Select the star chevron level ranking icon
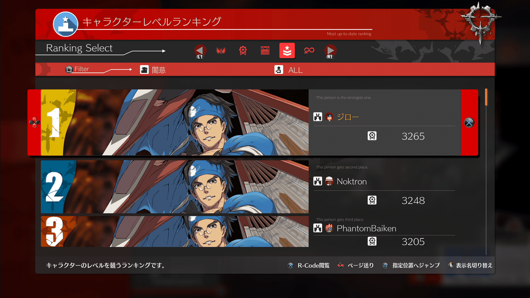 [x=287, y=51]
